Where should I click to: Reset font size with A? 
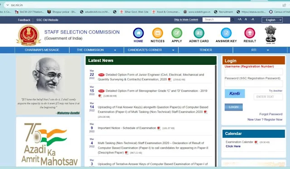coord(246,19)
